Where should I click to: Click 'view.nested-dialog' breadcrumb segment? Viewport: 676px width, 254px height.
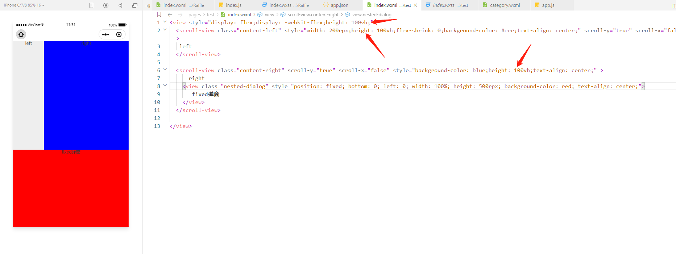click(372, 15)
